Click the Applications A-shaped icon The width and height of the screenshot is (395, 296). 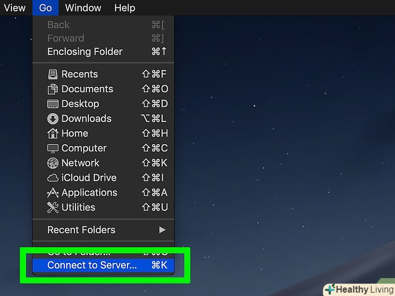coord(53,193)
